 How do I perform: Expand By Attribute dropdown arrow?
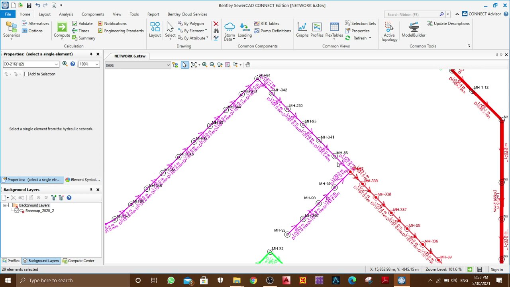(x=207, y=38)
